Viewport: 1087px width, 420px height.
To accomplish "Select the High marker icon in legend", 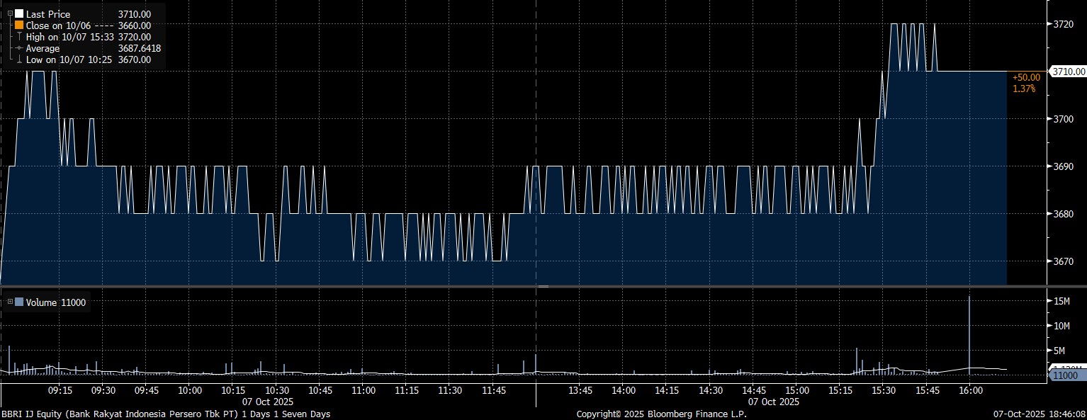I will pos(19,37).
